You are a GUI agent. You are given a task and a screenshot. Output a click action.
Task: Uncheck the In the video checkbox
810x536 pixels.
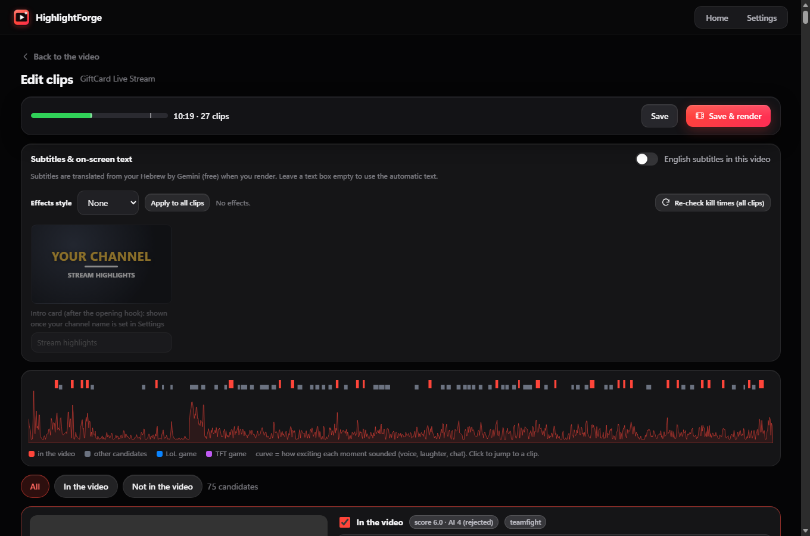click(344, 522)
